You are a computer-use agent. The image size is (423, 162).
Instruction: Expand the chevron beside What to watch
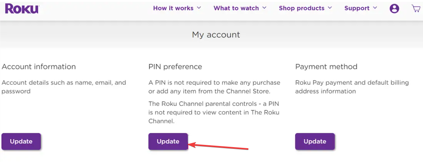264,8
